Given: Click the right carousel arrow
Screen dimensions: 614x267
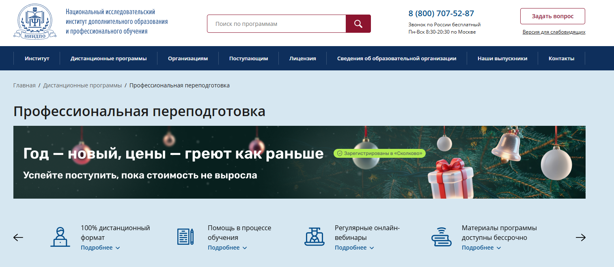Looking at the screenshot, I should 581,237.
